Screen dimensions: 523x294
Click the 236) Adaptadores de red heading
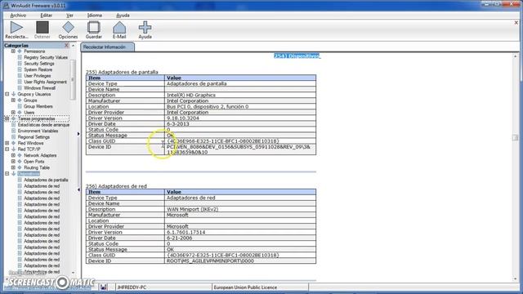tap(116, 186)
